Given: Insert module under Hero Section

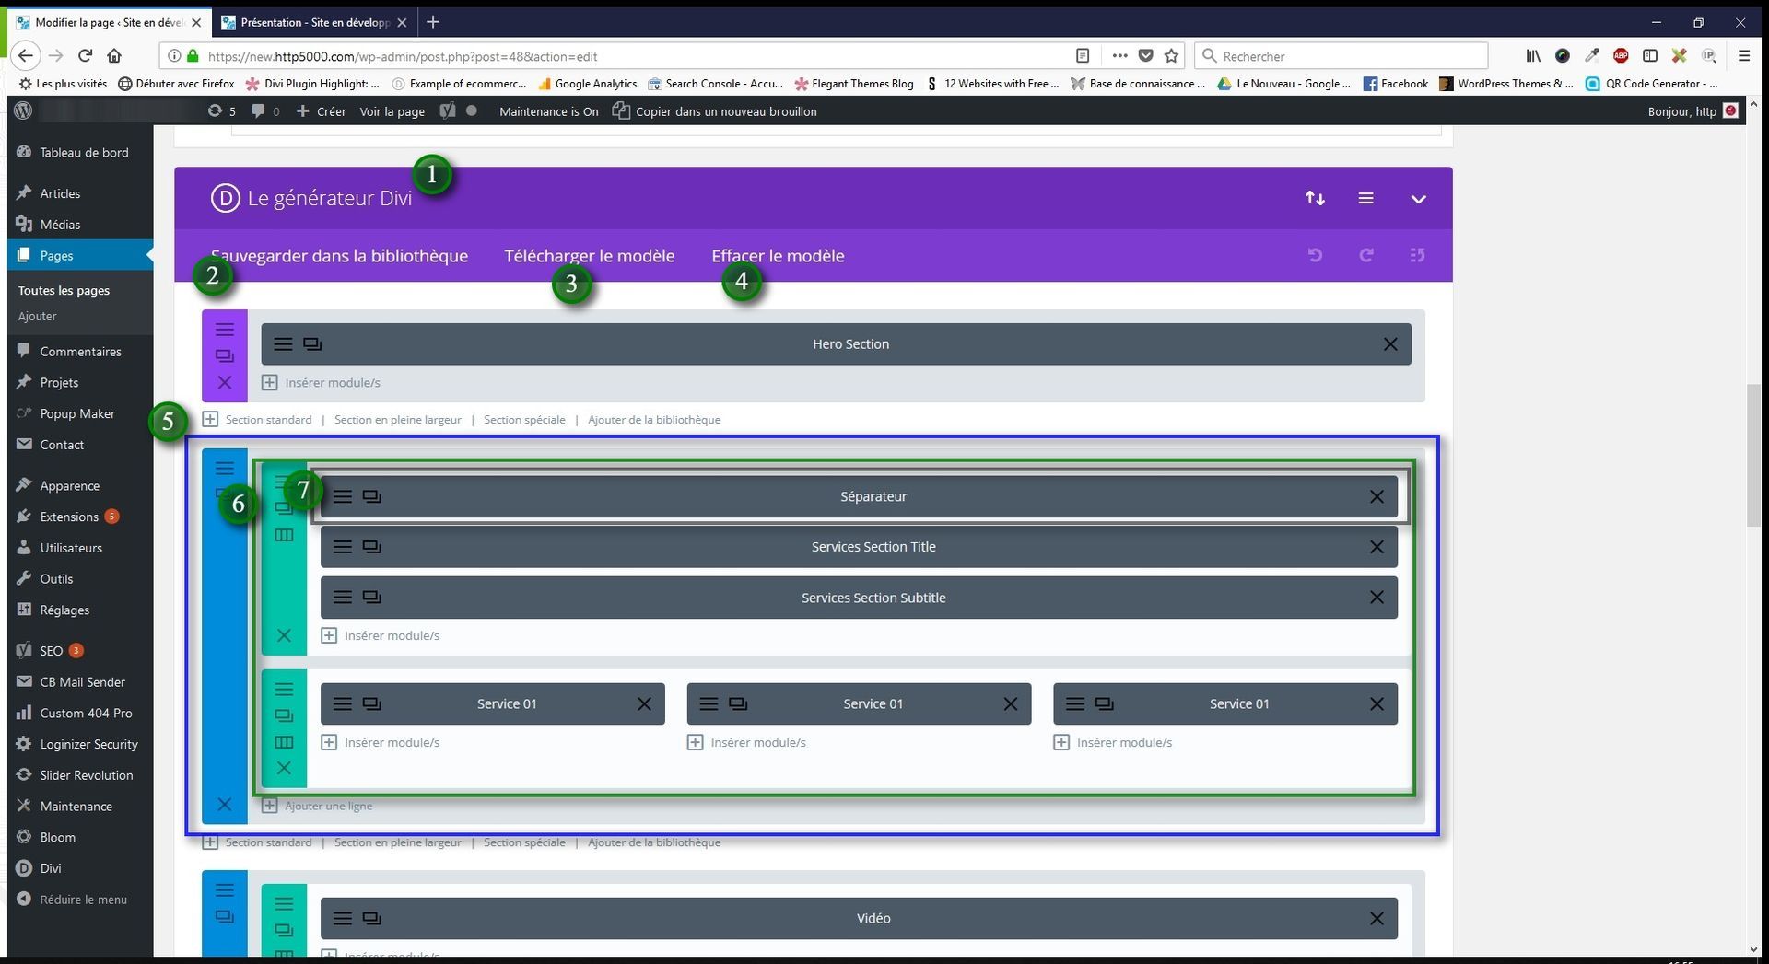Looking at the screenshot, I should coord(322,382).
